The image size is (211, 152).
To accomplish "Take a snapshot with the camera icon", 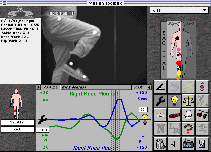I will [x=188, y=143].
